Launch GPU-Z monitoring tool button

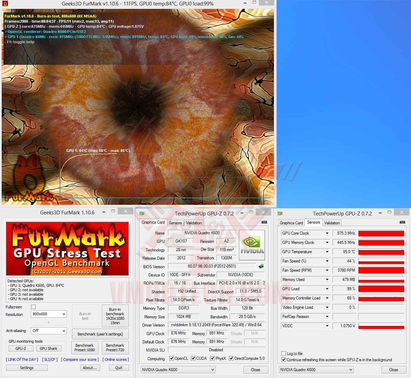[21, 349]
